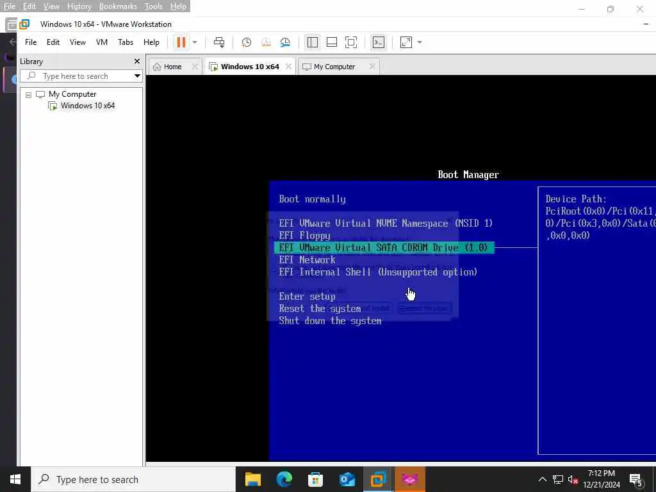The image size is (656, 492).
Task: Show hidden system tray icons
Action: (542, 479)
